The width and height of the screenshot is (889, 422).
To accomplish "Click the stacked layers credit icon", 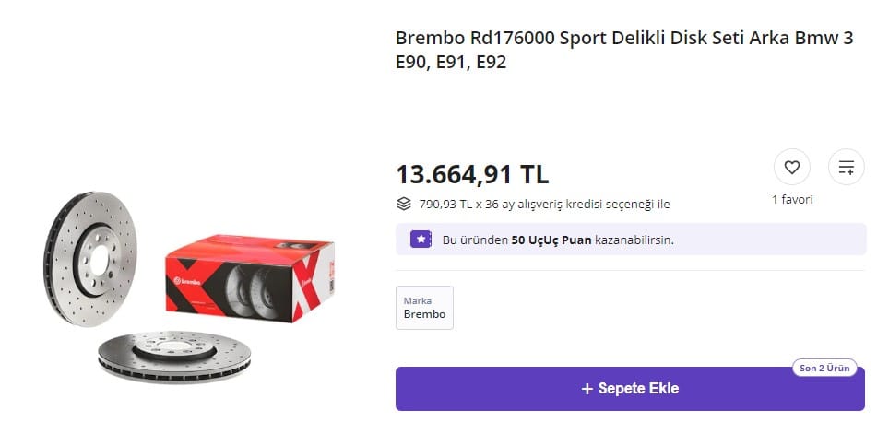I will point(404,204).
